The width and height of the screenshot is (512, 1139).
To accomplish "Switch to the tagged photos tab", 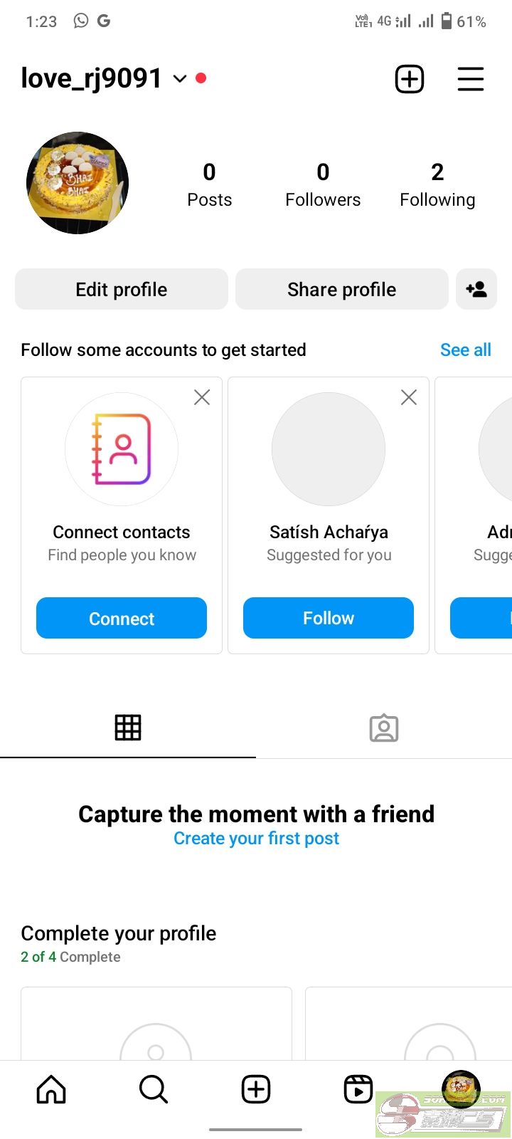I will click(x=384, y=728).
